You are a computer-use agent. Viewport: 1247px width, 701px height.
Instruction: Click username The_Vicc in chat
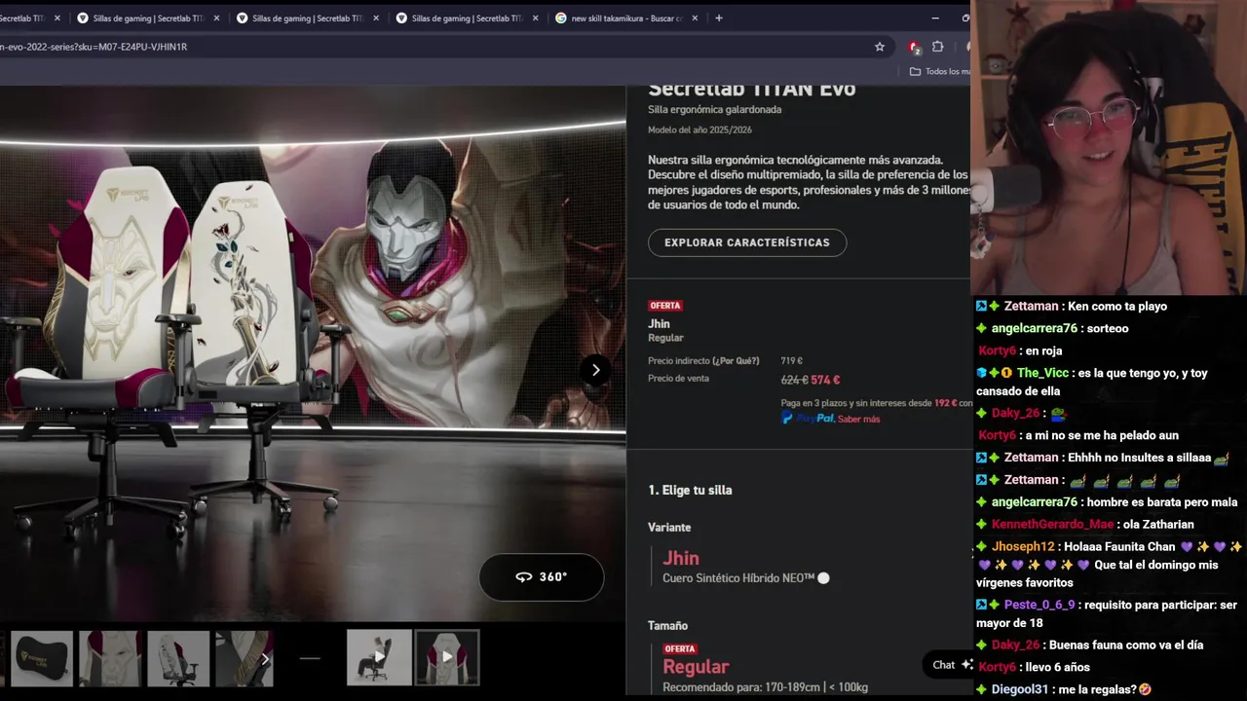(x=1043, y=373)
